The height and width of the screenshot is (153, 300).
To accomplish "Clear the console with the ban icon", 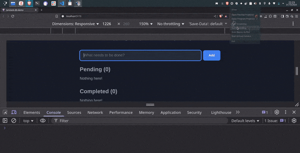I will 14,121.
